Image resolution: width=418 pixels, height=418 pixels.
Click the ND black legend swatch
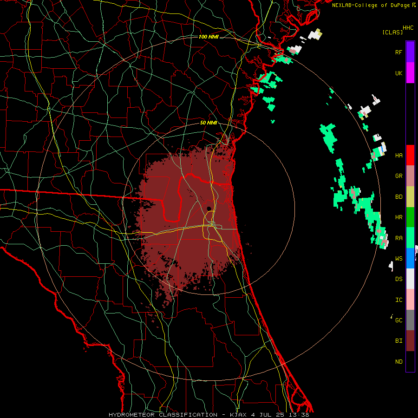click(x=410, y=361)
